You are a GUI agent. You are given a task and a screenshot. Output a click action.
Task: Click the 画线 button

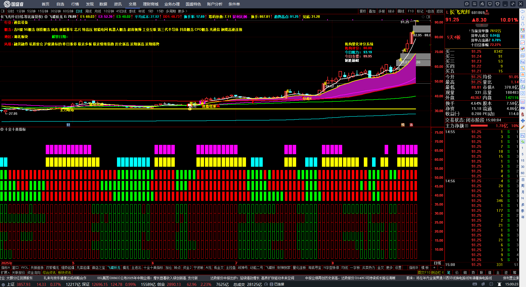(x=401, y=11)
